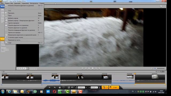Choose Добавить маркер + Инвертировать фрагмент
The height and width of the screenshot is (96, 171).
[24, 21]
